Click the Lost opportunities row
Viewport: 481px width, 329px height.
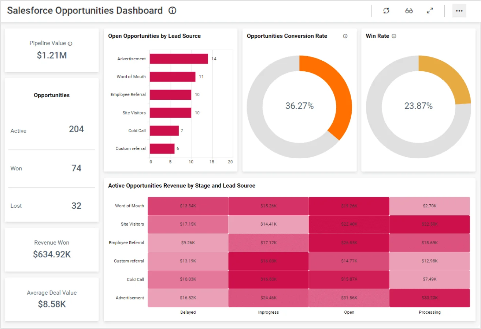coord(52,206)
